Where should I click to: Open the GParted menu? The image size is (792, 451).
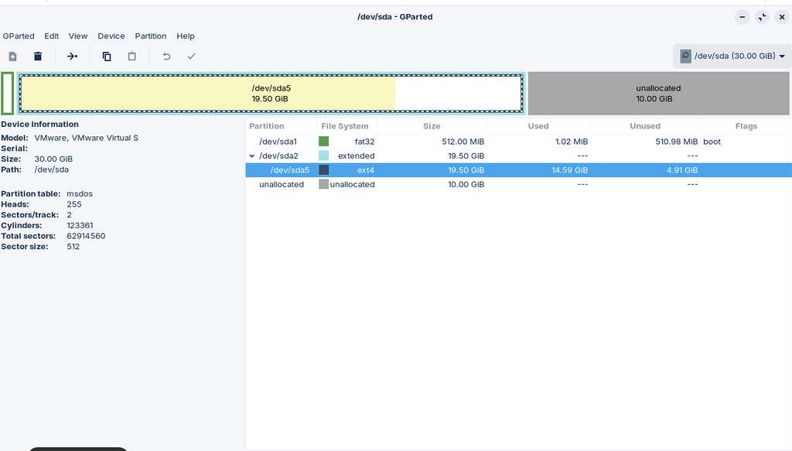coord(19,36)
